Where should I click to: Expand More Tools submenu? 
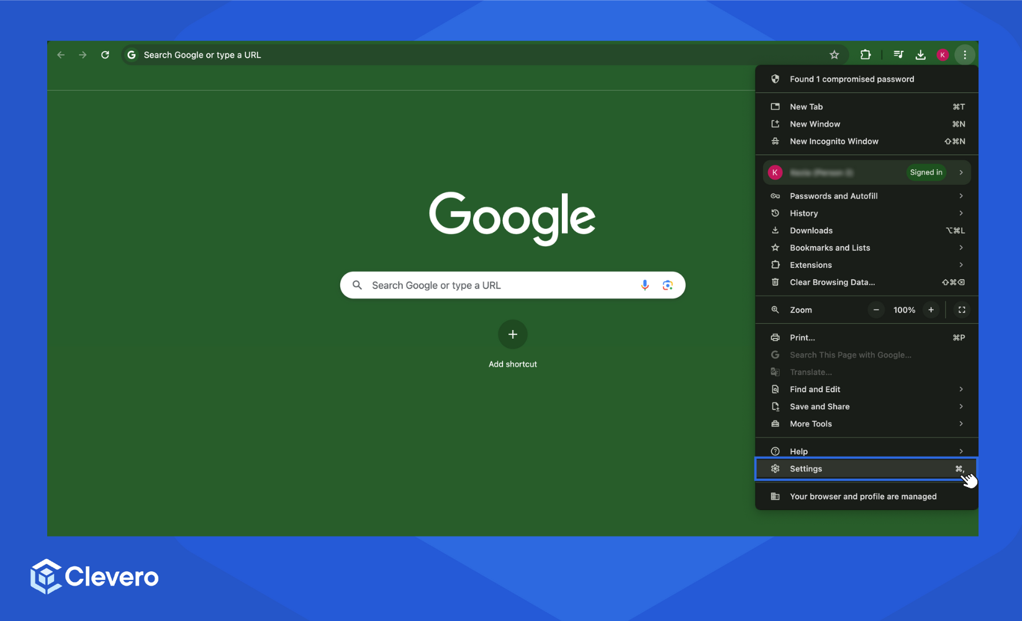point(867,424)
